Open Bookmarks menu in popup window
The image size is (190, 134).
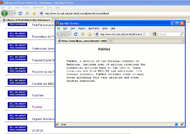pyautogui.click(x=94, y=28)
